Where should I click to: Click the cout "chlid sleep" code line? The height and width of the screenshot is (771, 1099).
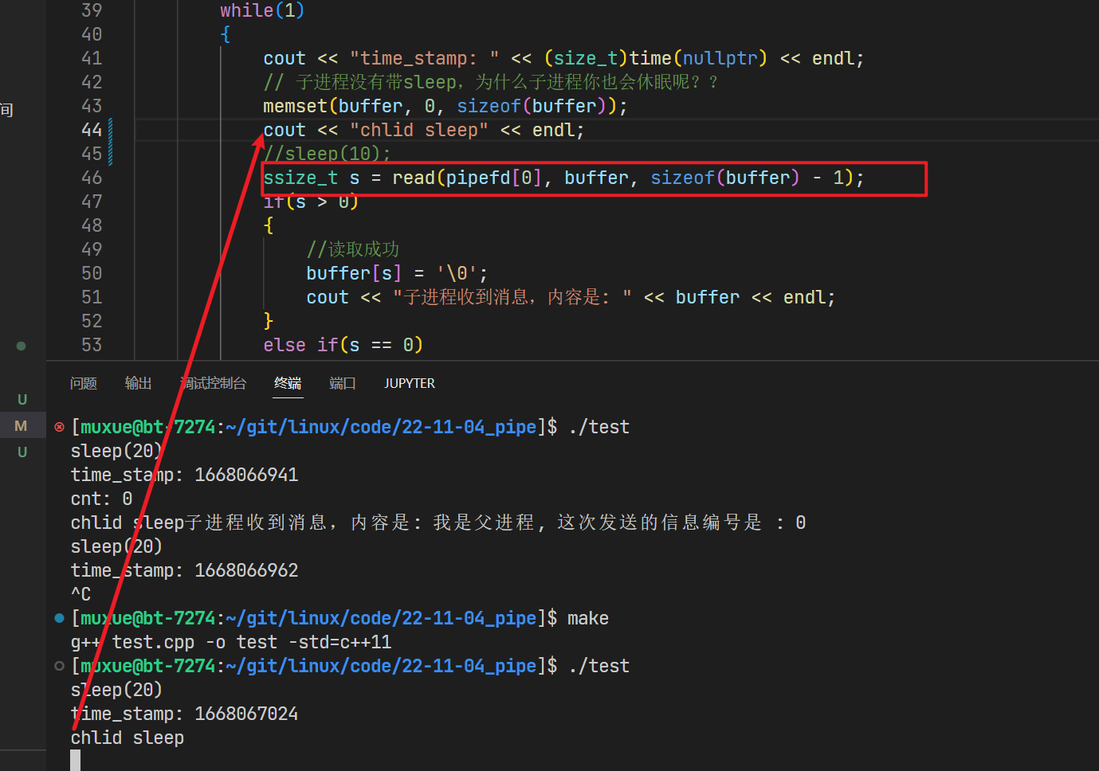(x=424, y=130)
